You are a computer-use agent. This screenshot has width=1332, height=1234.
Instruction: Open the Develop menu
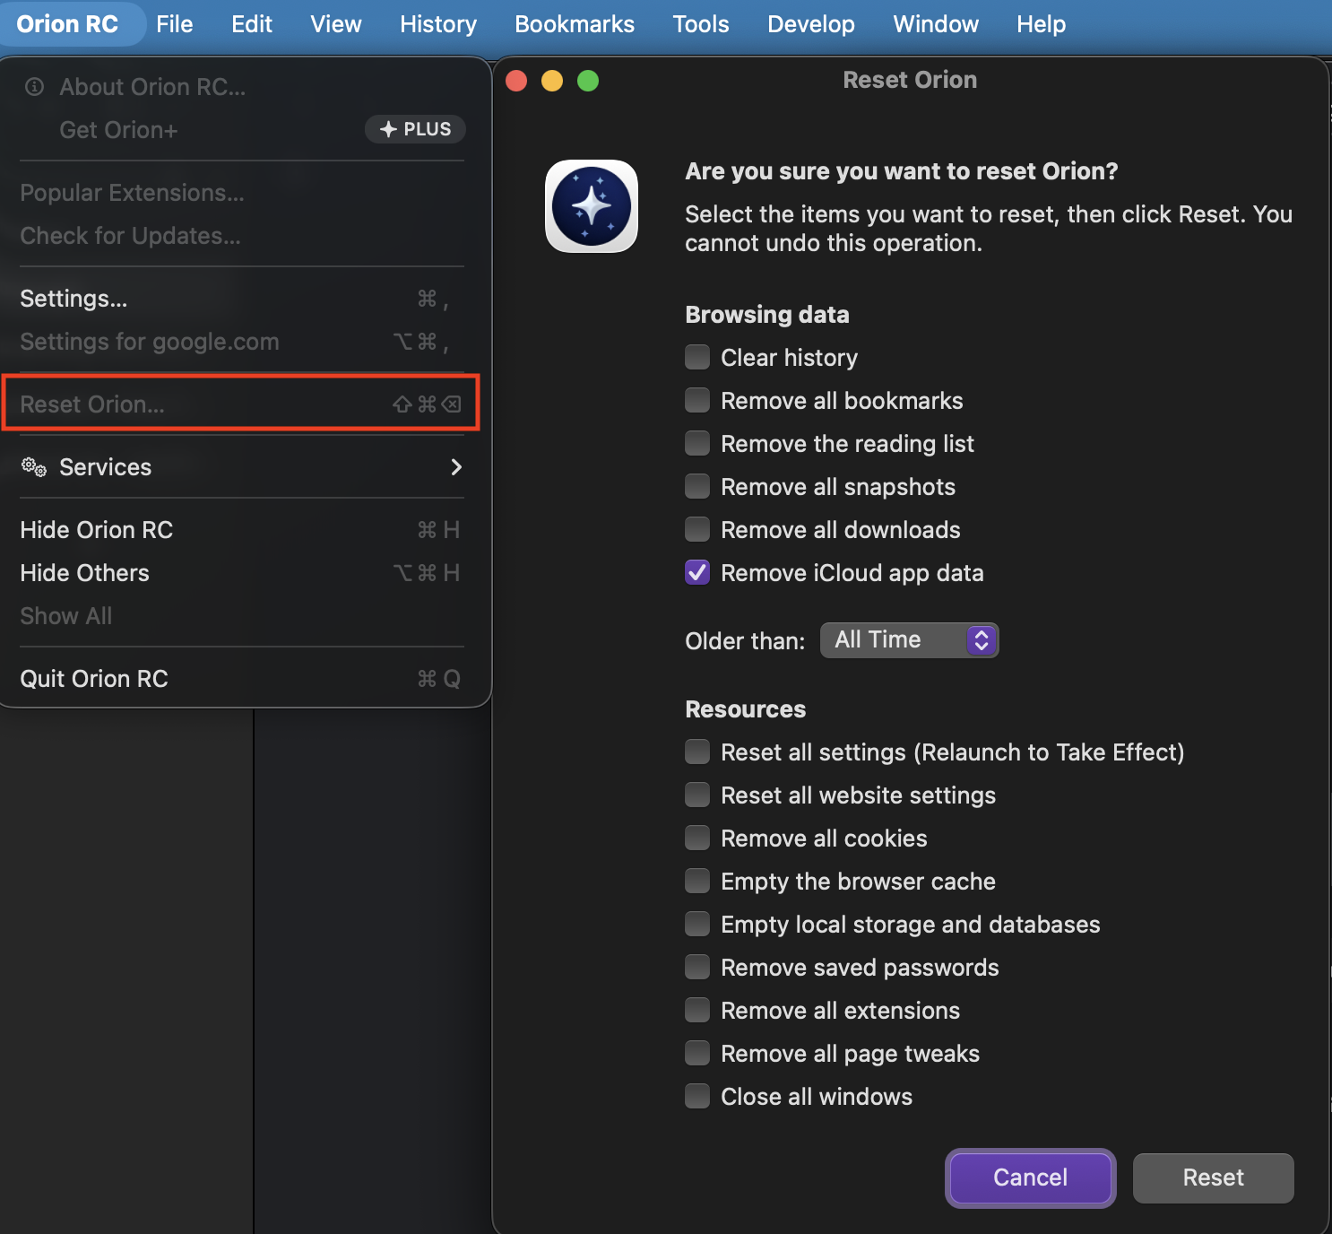pos(810,24)
